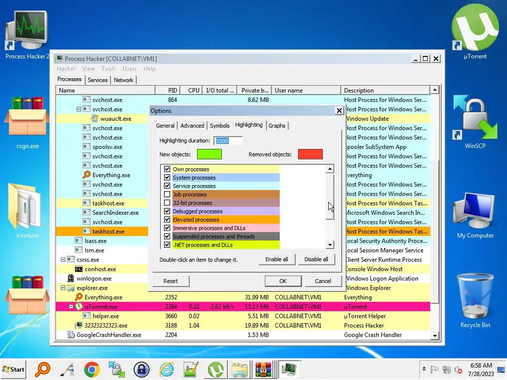Click the muted volume tray icon

[458, 369]
